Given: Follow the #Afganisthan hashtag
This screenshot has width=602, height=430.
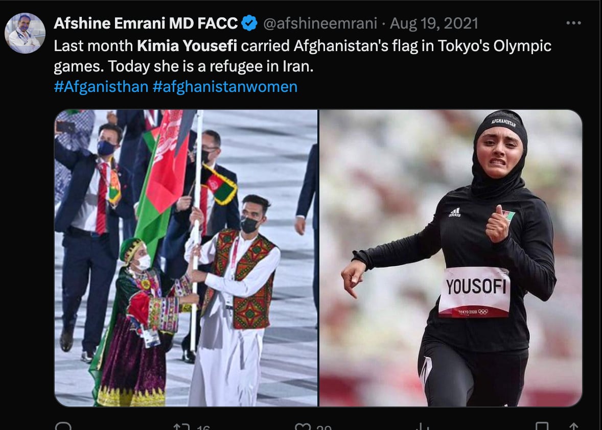Looking at the screenshot, I should pos(101,87).
